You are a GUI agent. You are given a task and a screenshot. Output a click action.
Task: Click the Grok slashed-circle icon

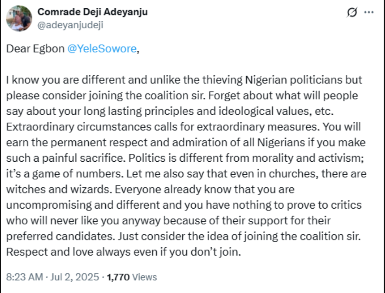point(352,13)
